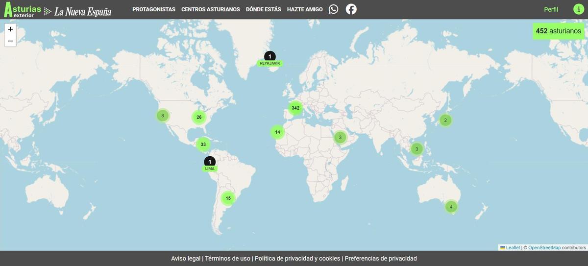Click the Reykjavík map marker
This screenshot has height=266, width=588.
[269, 57]
